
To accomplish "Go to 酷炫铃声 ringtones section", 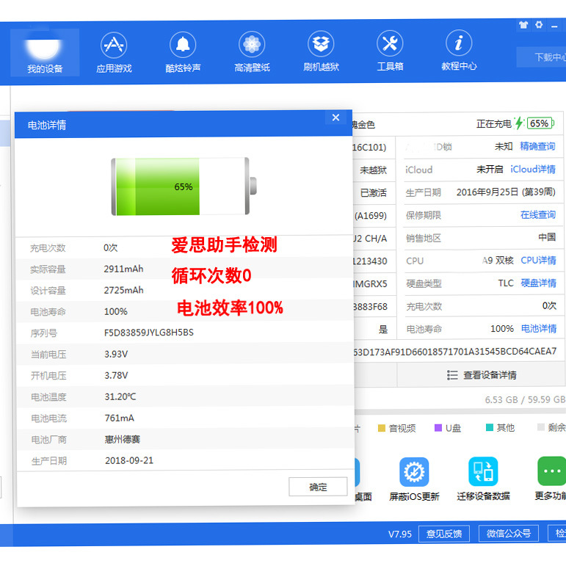I will coord(183,53).
